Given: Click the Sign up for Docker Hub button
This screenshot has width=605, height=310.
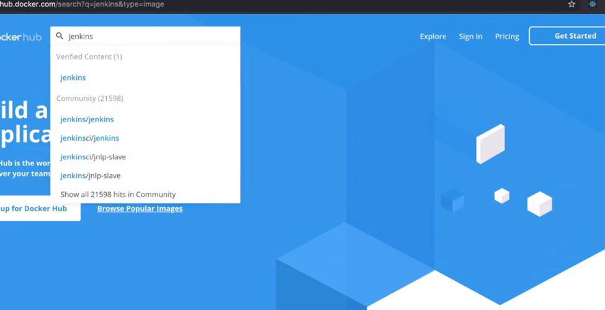Looking at the screenshot, I should 40,208.
